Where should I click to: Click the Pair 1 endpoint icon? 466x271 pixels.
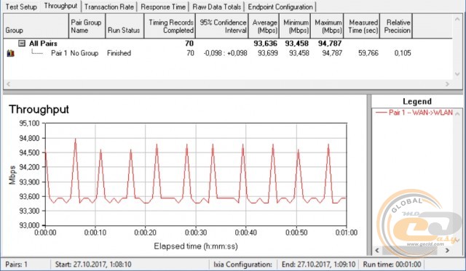pyautogui.click(x=11, y=53)
